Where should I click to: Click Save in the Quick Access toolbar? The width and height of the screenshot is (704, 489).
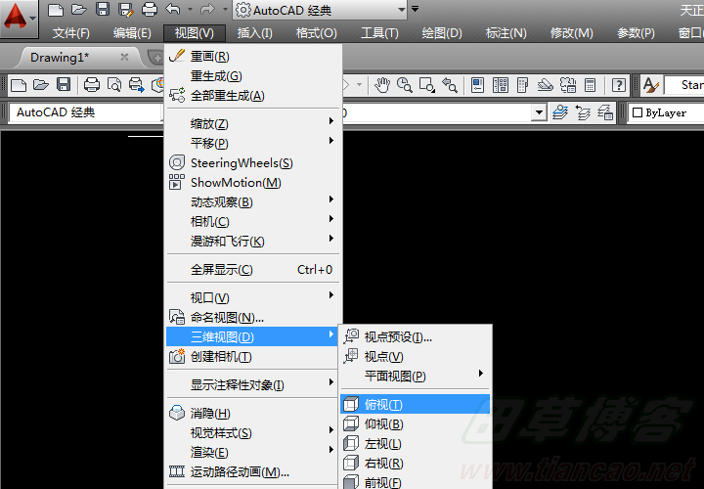[103, 10]
